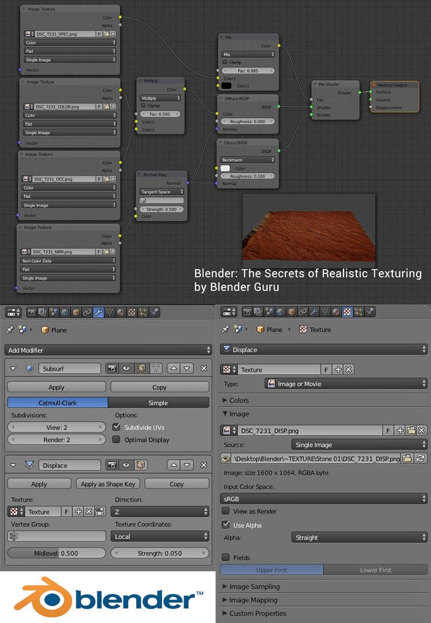Unlink image on DSC_7231_NRM.png node

[113, 252]
